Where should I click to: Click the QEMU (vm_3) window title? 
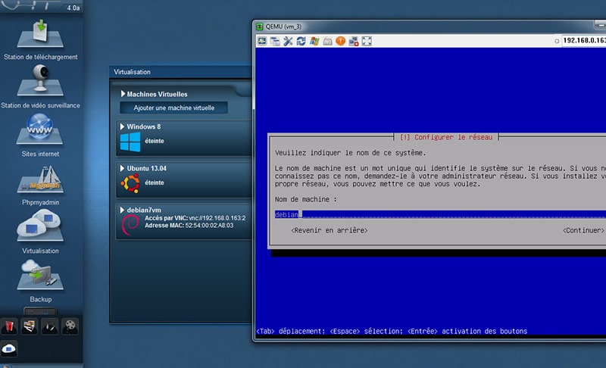[x=283, y=27]
